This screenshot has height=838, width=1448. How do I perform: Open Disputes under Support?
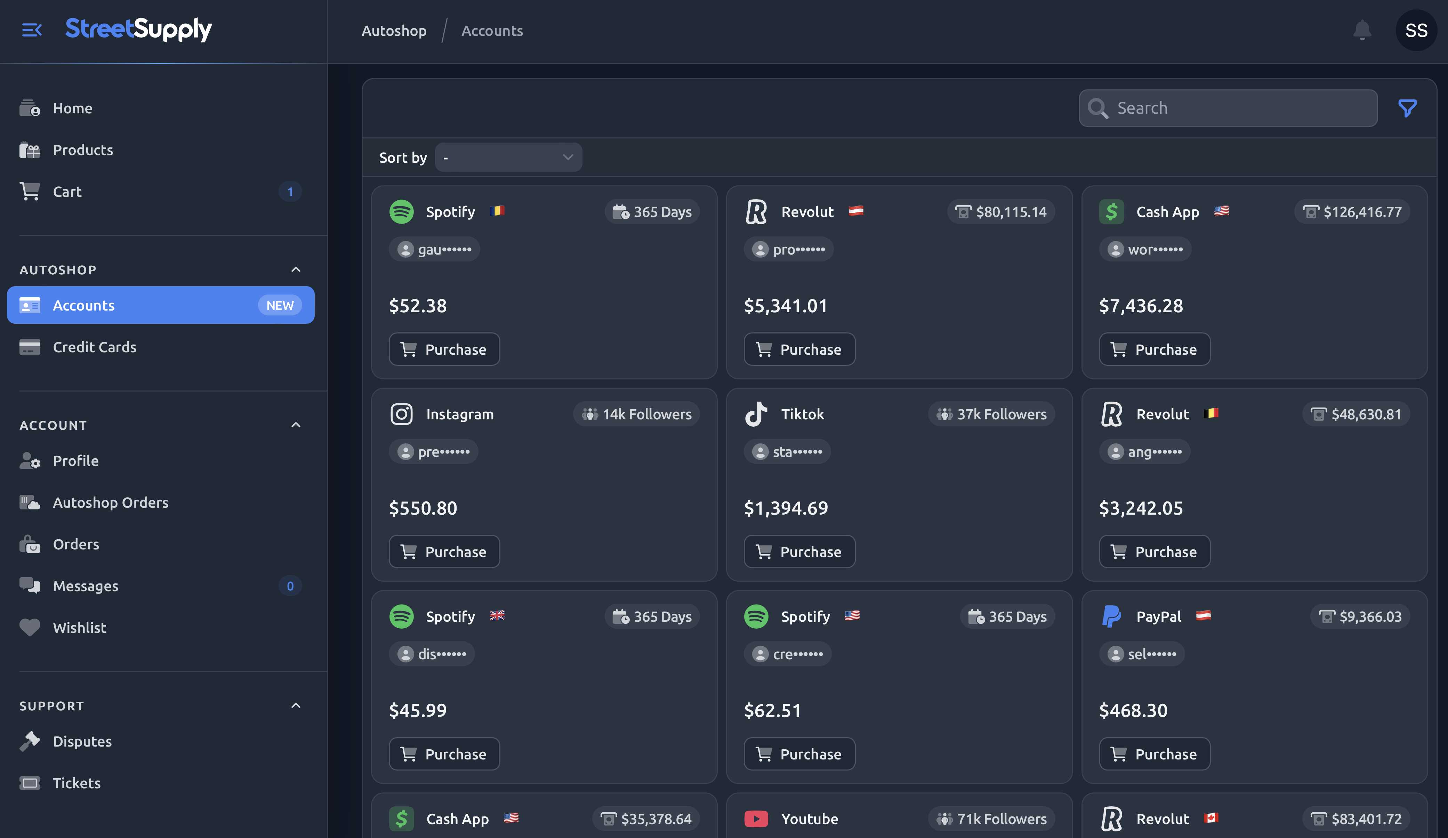point(161,741)
